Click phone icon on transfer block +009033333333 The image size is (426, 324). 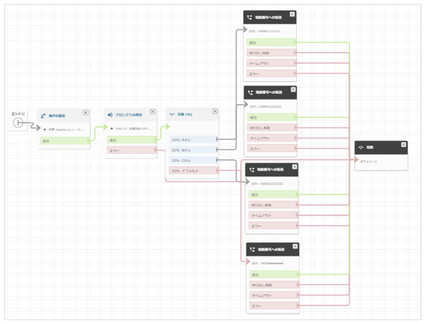coord(252,170)
